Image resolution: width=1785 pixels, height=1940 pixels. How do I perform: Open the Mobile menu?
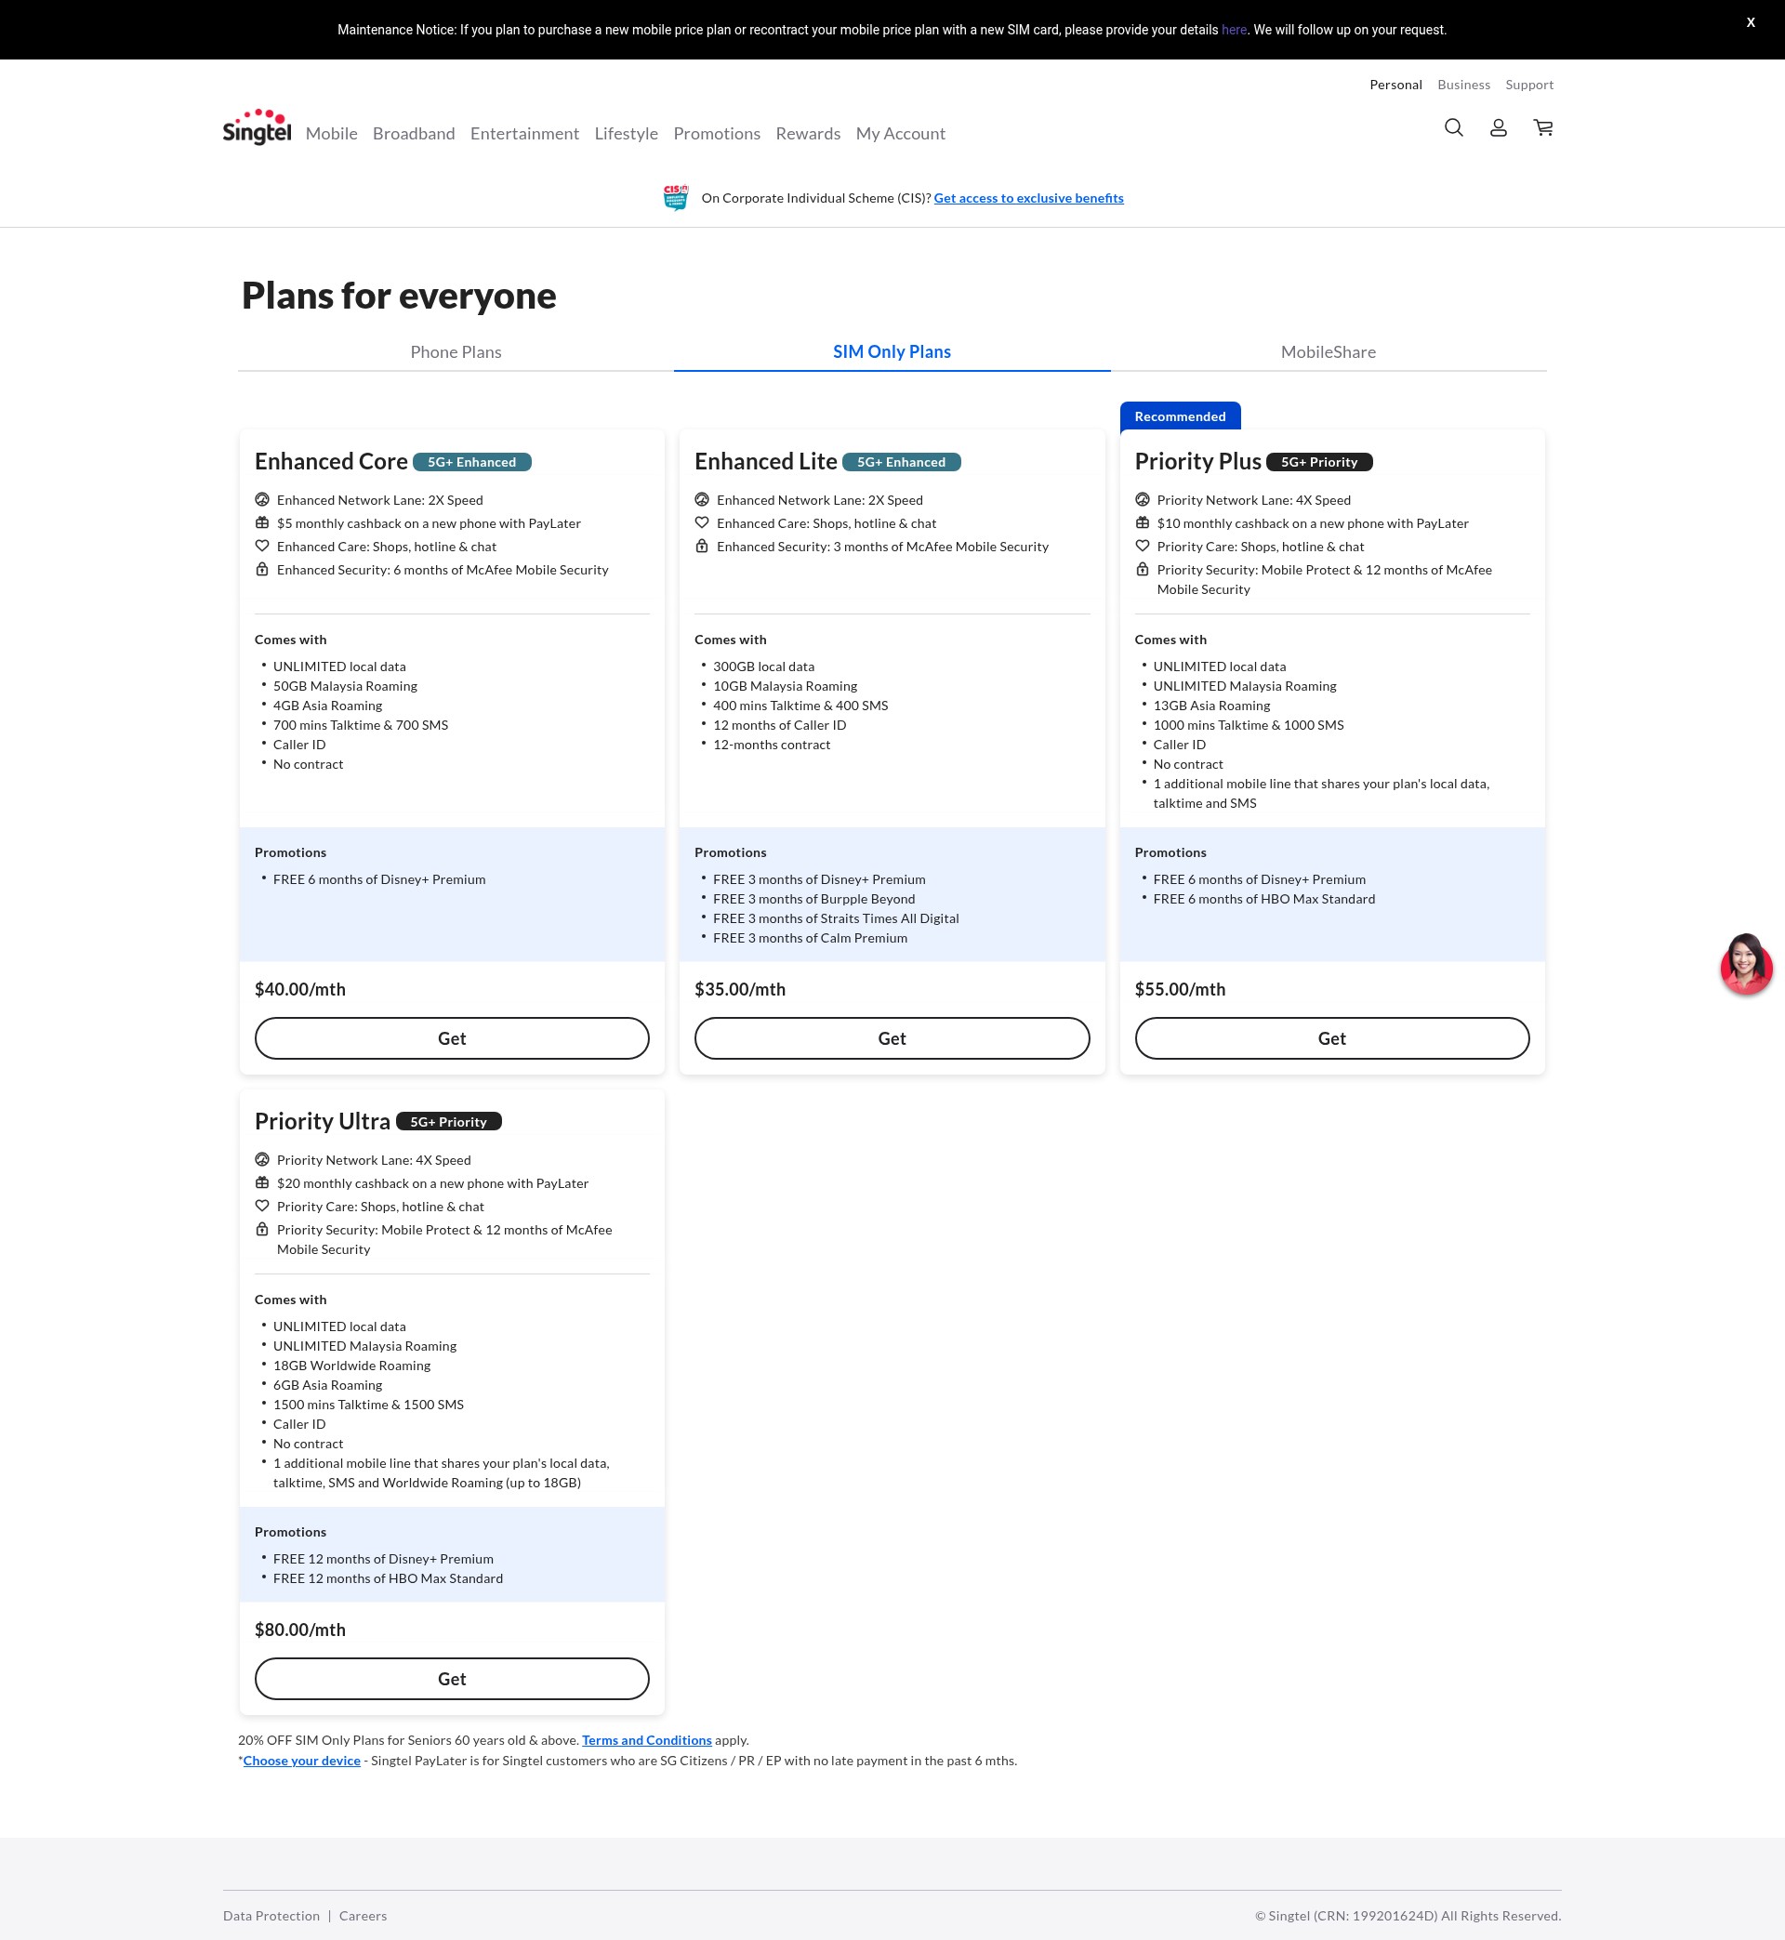[331, 133]
